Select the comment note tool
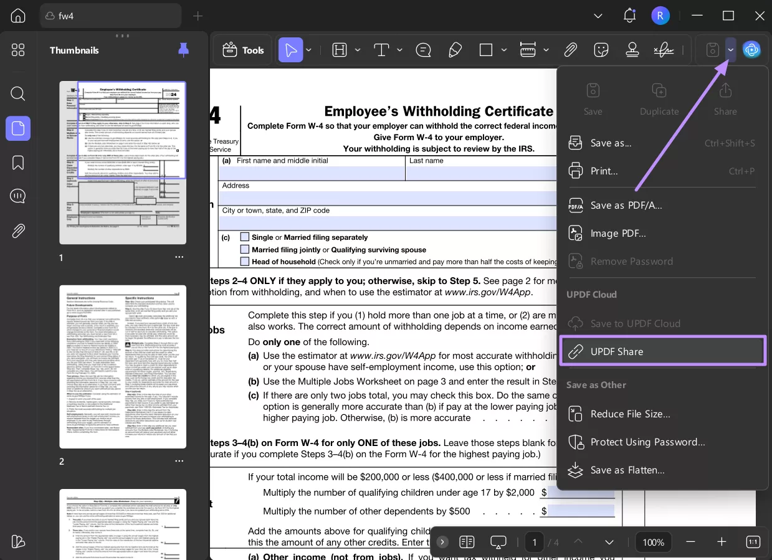 coord(424,50)
